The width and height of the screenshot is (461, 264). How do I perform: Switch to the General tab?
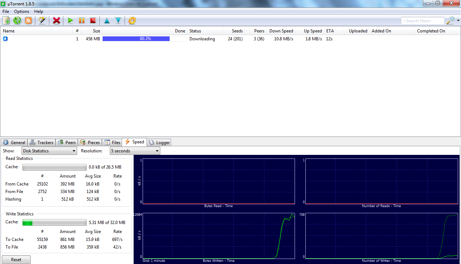click(x=14, y=142)
